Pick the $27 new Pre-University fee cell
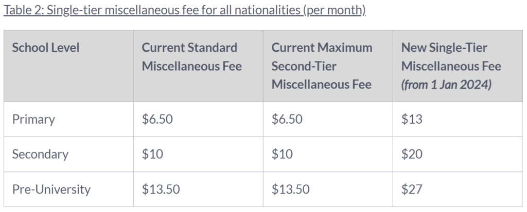Screen dimensions: 527x212 coord(412,189)
